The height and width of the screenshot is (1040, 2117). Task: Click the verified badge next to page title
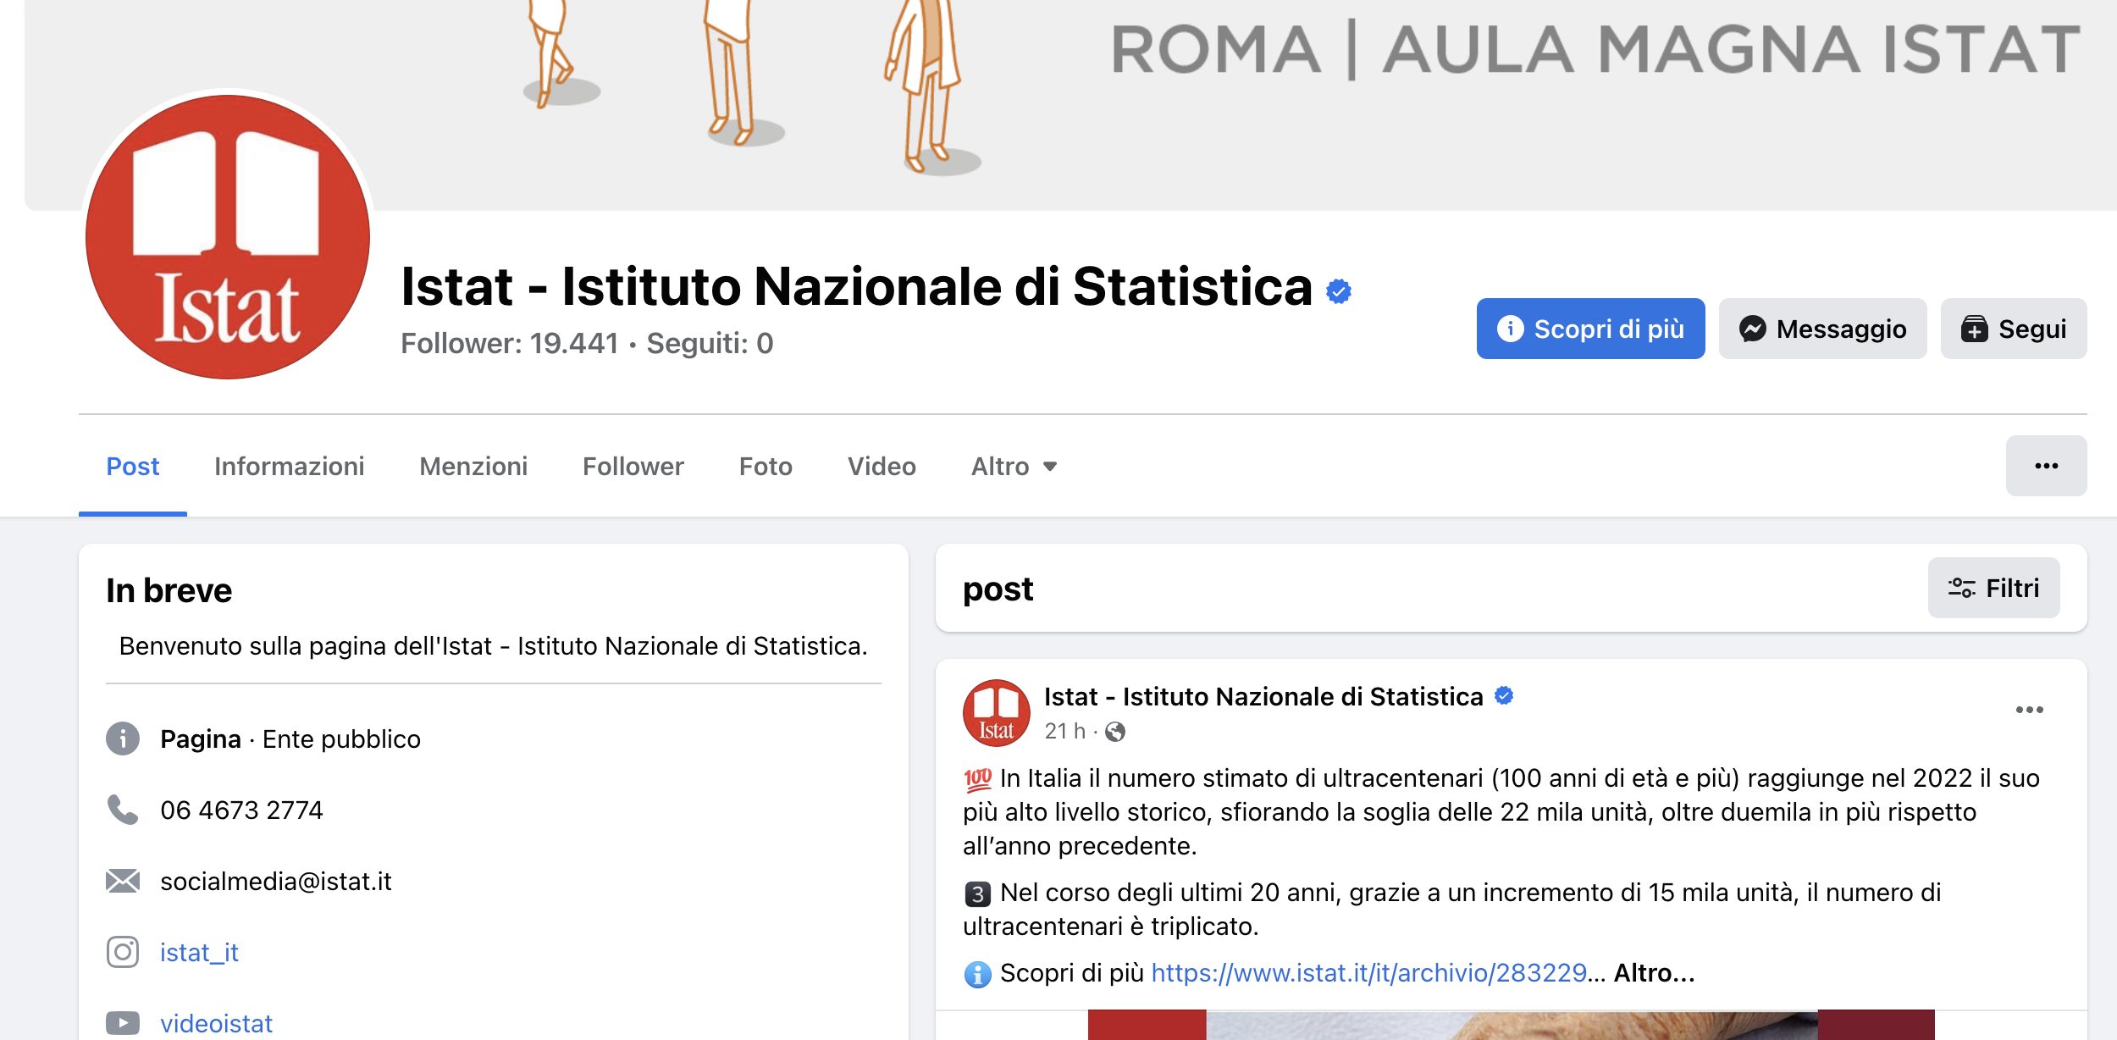[1338, 291]
